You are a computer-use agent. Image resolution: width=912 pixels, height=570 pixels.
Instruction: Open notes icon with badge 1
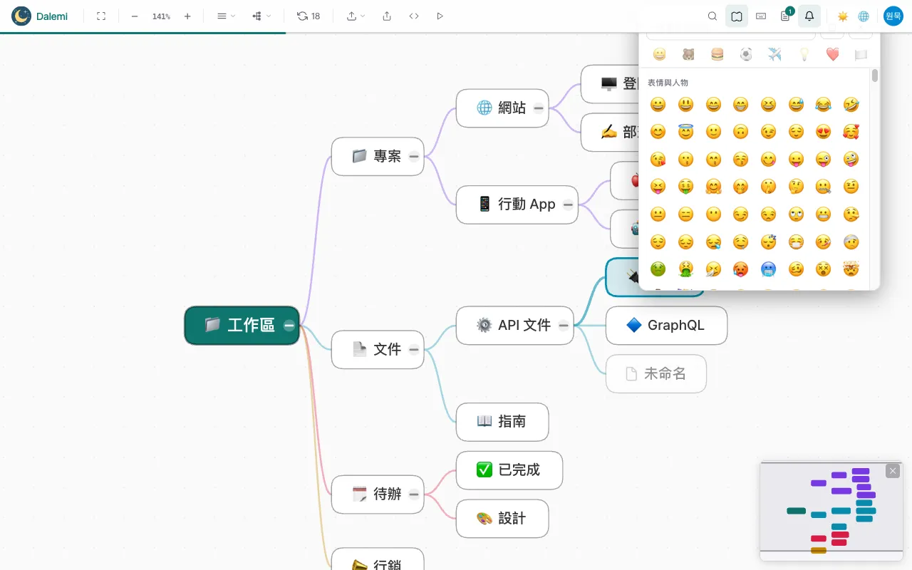coord(785,16)
